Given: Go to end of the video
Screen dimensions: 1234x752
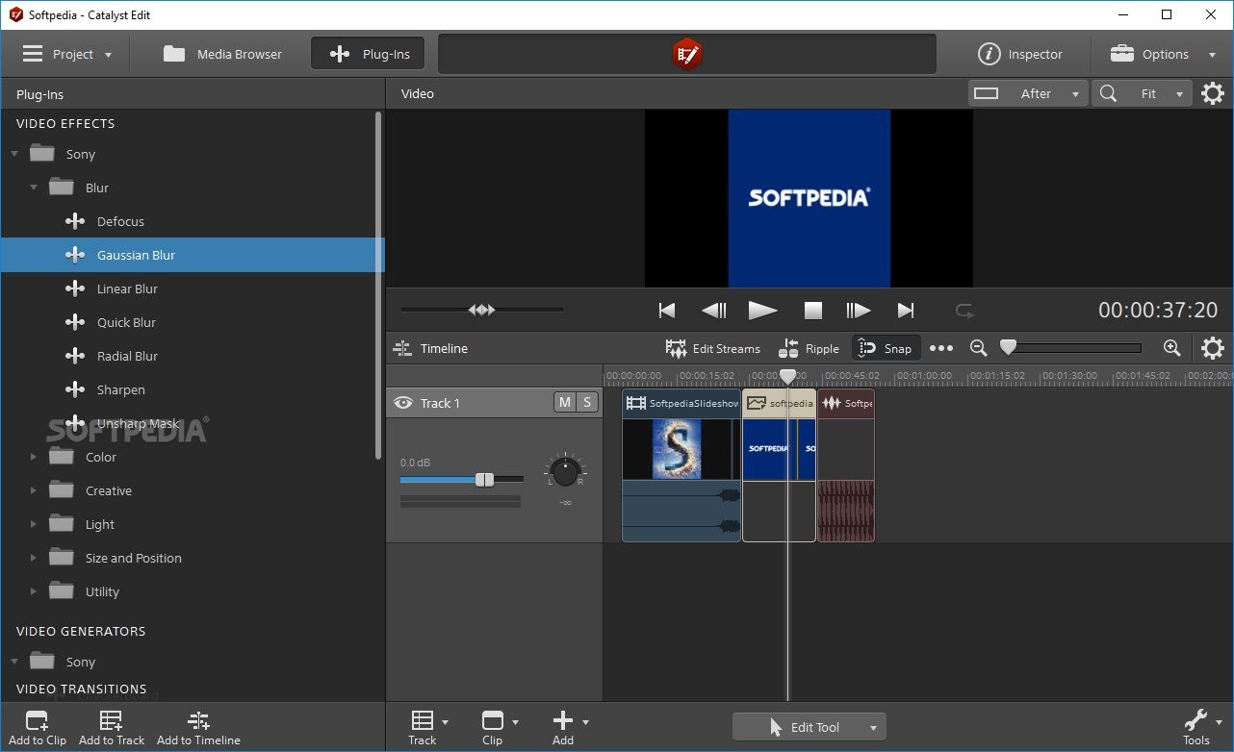Looking at the screenshot, I should [906, 310].
